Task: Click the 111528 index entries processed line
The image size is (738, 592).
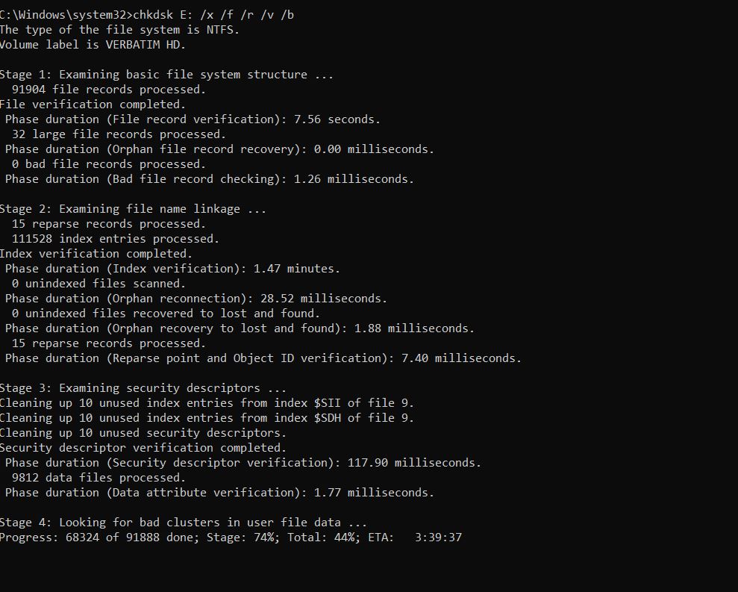Action: click(115, 239)
